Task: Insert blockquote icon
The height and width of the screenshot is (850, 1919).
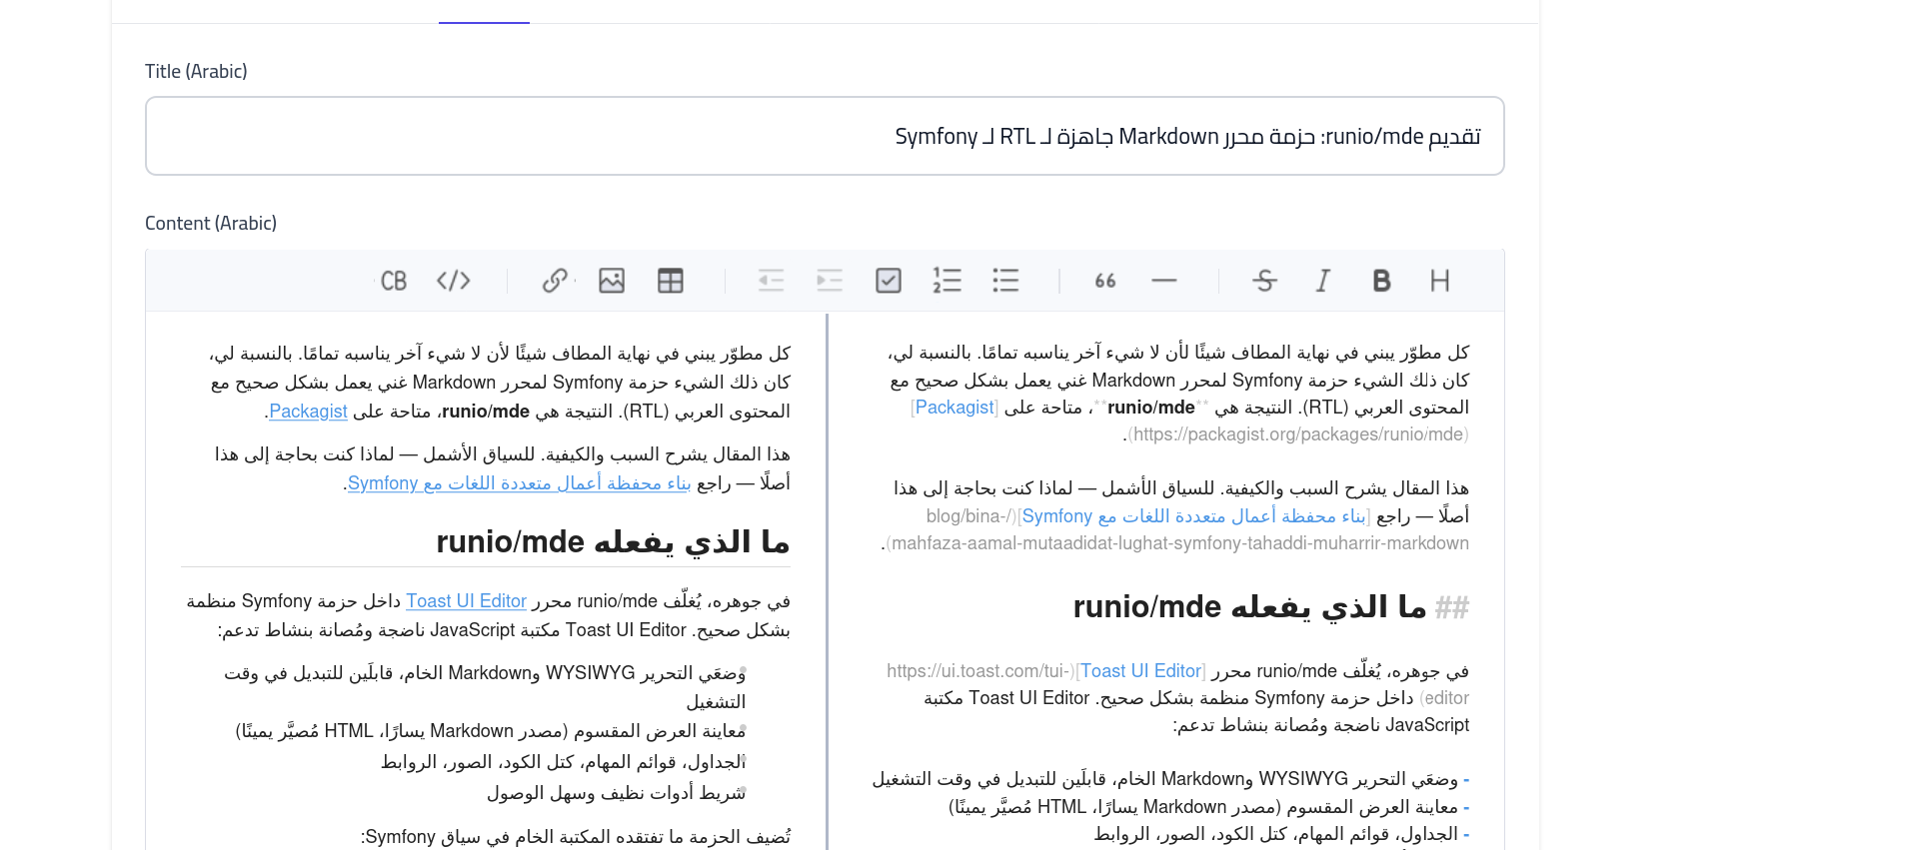Action: pos(1105,281)
